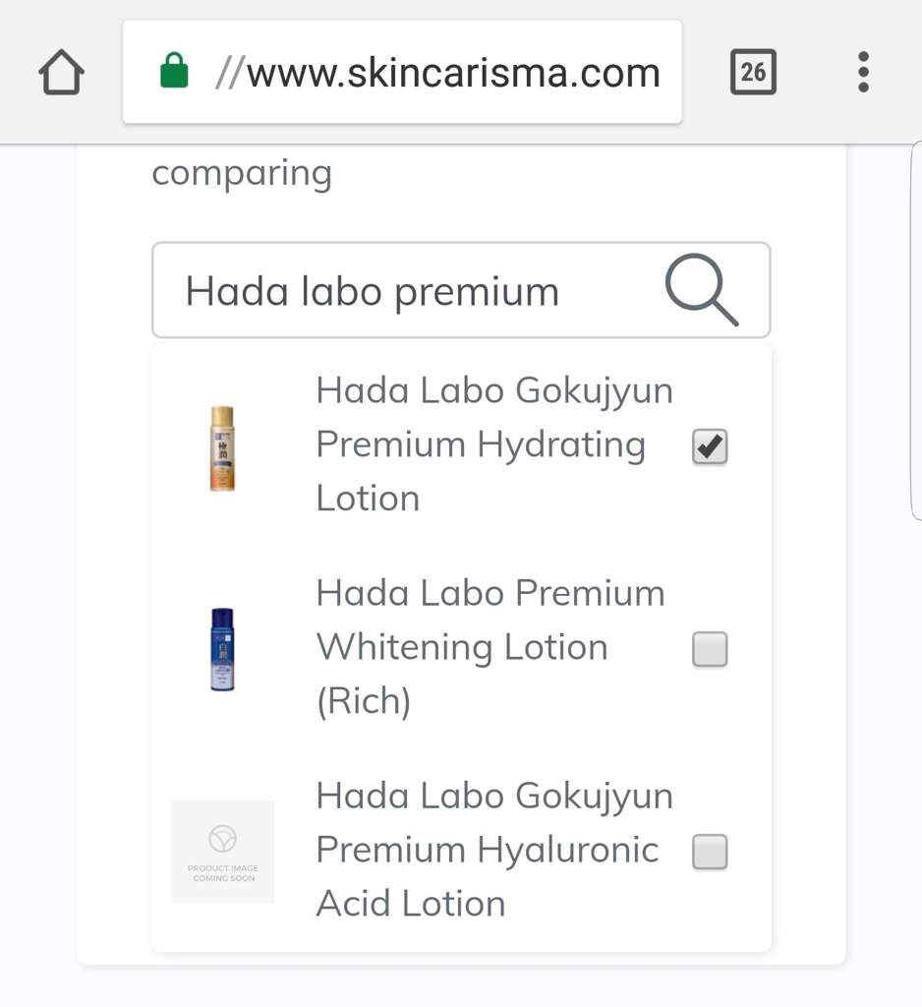Tap the blue Whitening Lotion bottle thumbnail

tap(222, 649)
